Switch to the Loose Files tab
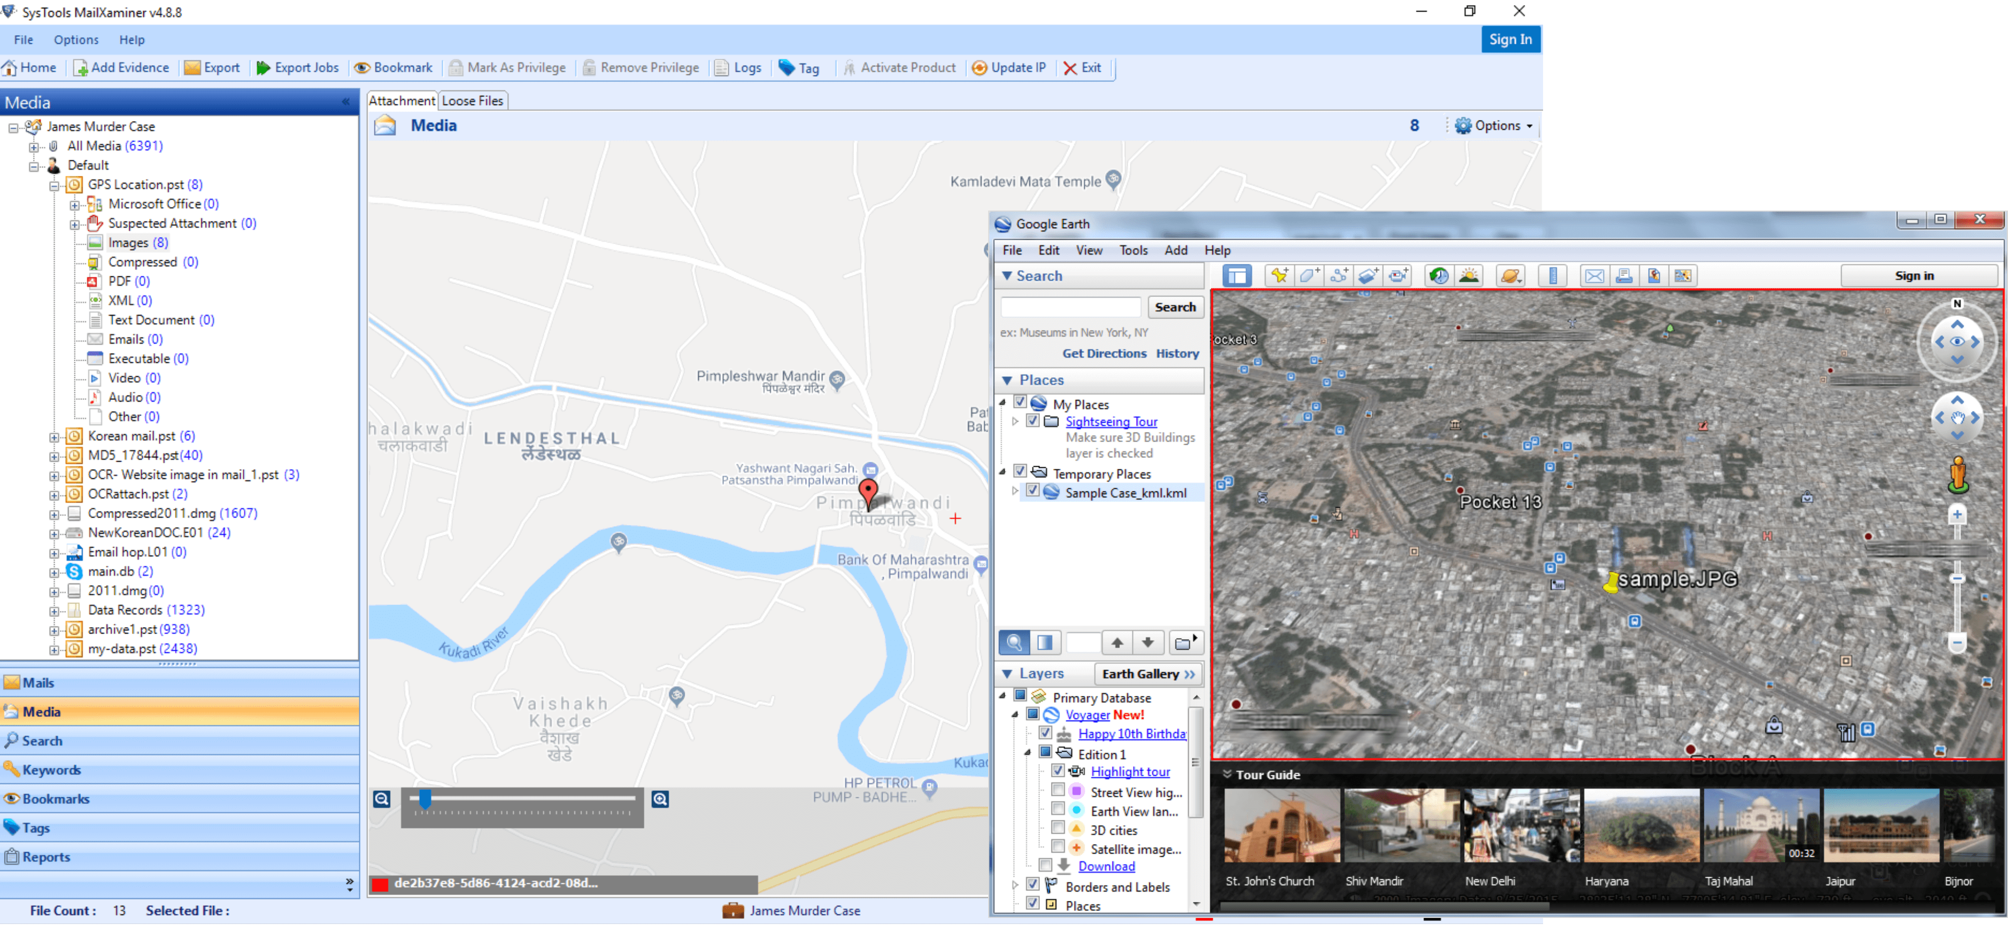This screenshot has height=926, width=2008. 472,100
